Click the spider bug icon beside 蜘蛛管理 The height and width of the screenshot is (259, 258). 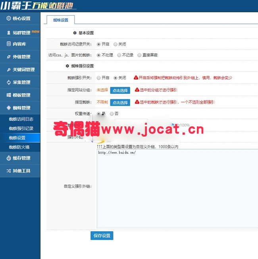[9, 108]
